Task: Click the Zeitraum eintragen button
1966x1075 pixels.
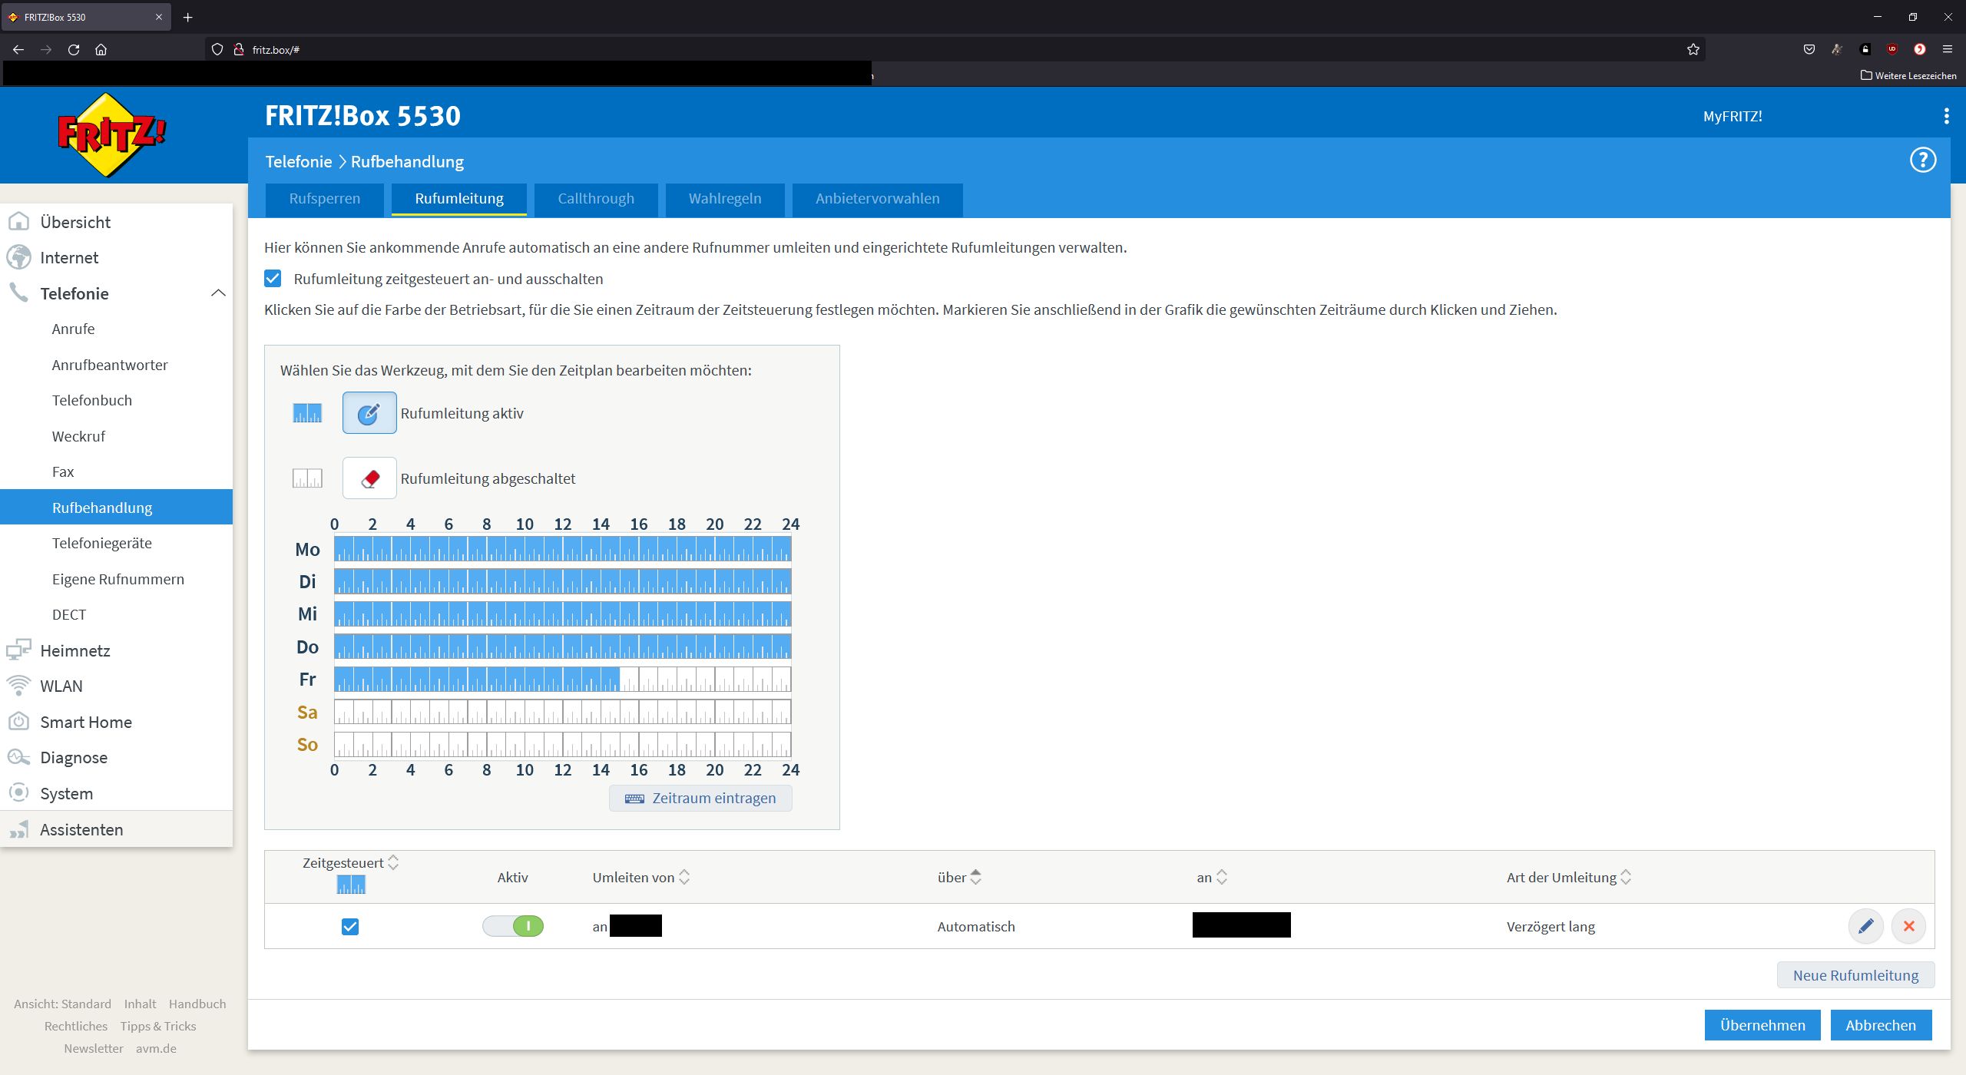Action: [x=700, y=798]
